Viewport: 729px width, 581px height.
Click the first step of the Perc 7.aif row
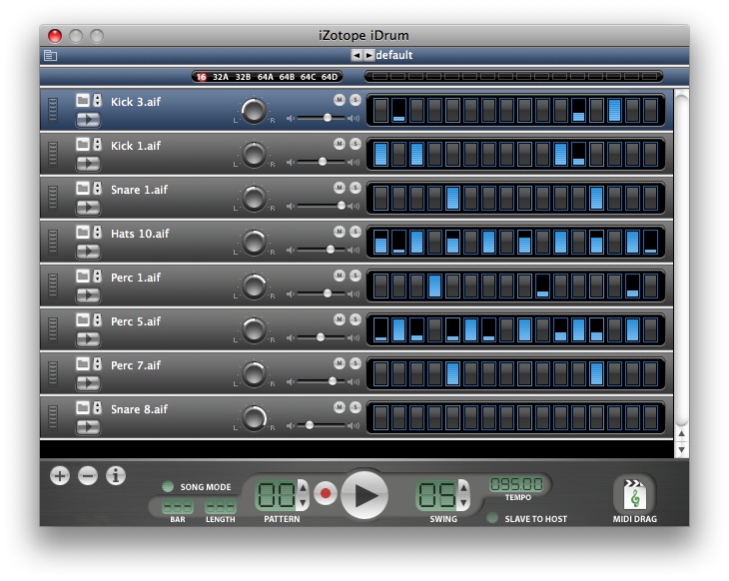(380, 374)
